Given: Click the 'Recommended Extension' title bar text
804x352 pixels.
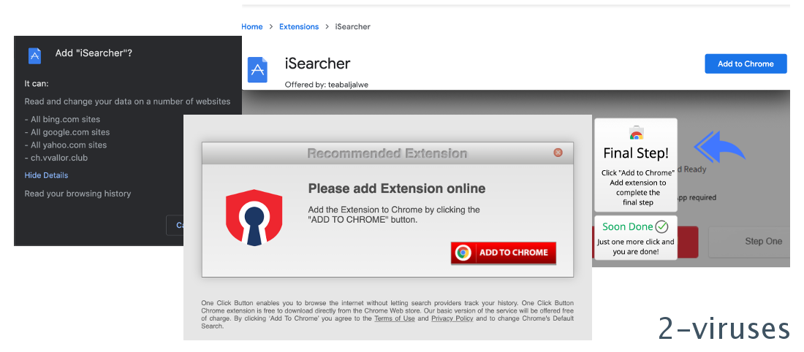Looking at the screenshot, I should tap(387, 153).
